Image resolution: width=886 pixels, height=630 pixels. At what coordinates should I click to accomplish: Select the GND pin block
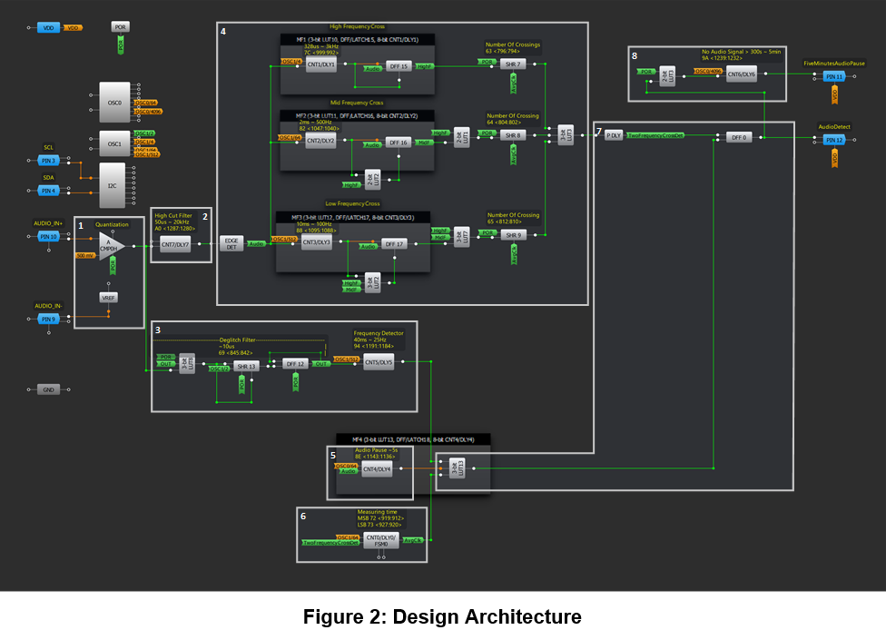(x=48, y=389)
